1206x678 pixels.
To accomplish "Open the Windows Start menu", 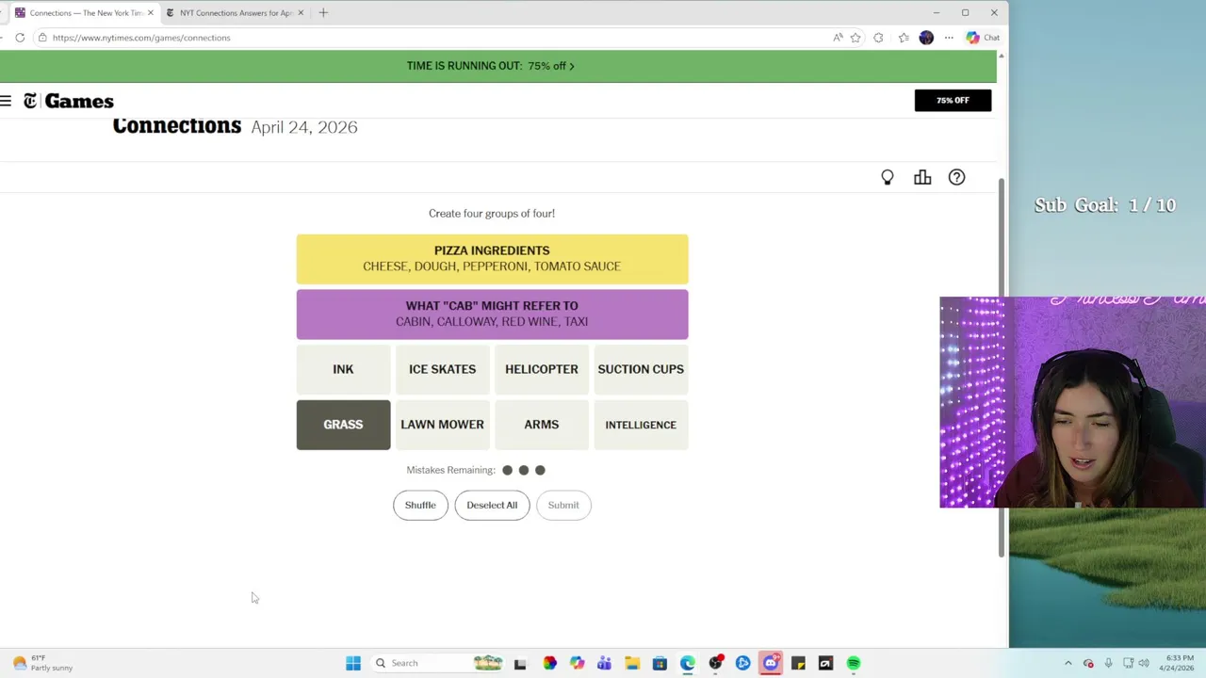I will pyautogui.click(x=353, y=663).
